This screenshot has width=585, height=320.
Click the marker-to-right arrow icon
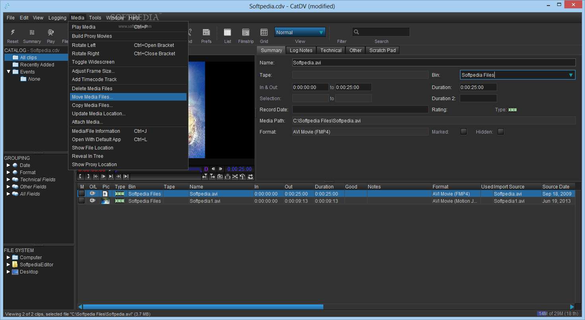pos(212,176)
